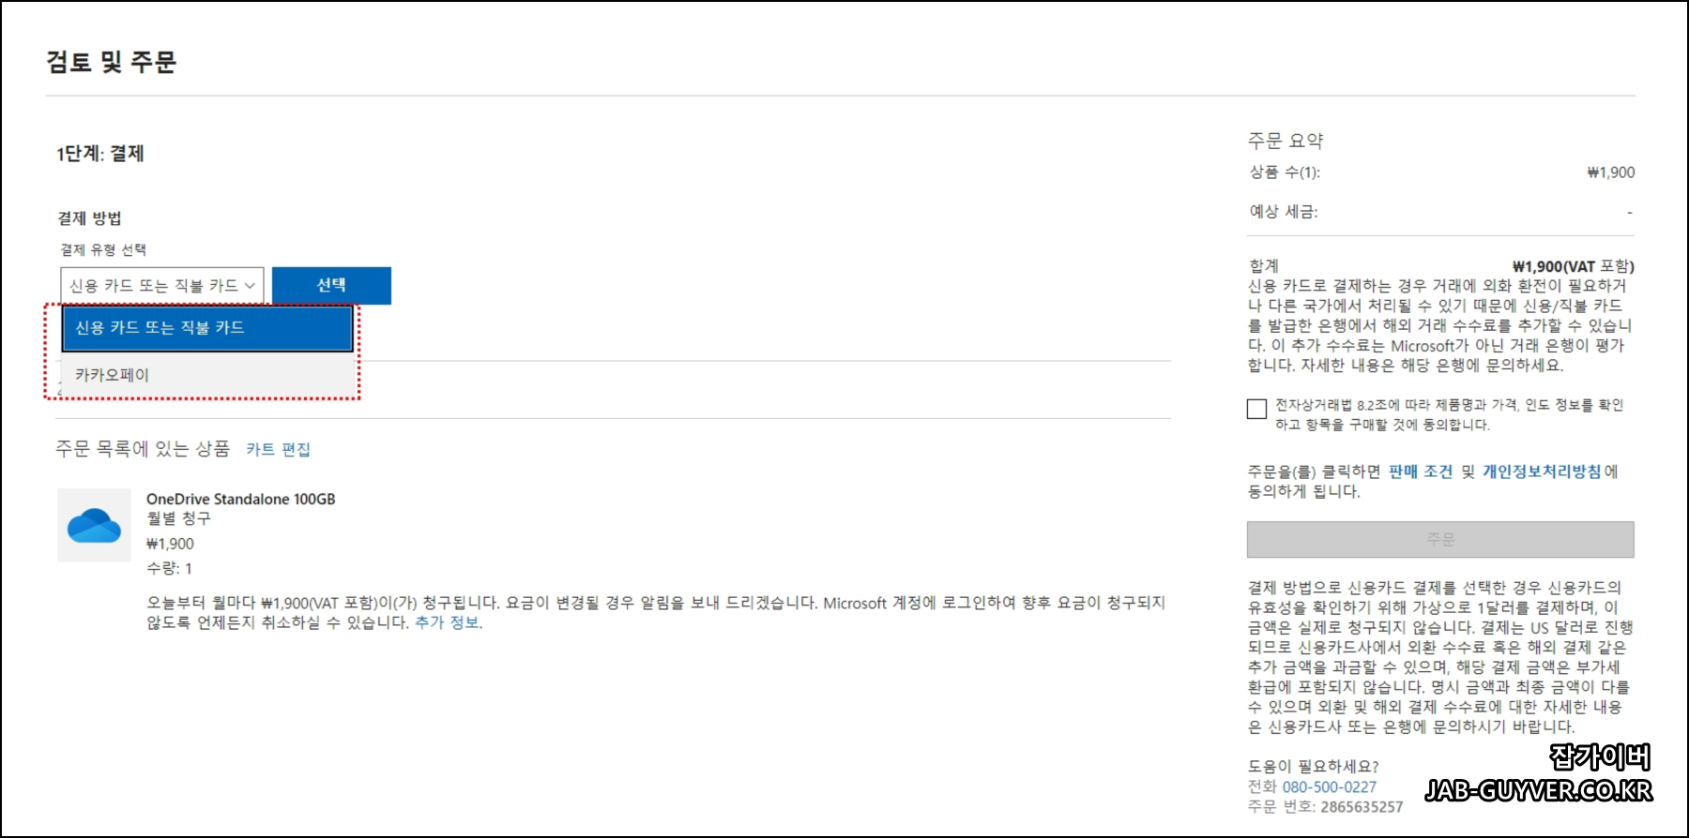The image size is (1689, 838).
Task: Click the 도움이 필요하세요? text
Action: [x=1314, y=767]
